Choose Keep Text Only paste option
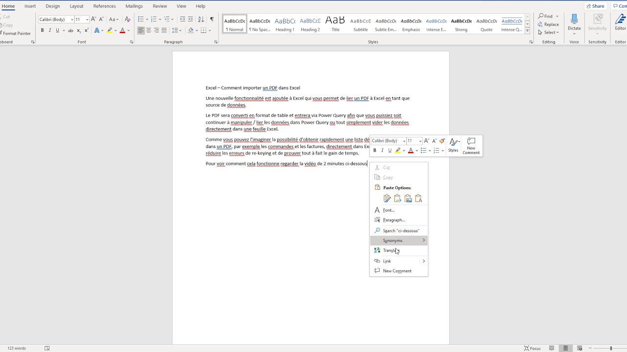This screenshot has height=352, width=627. [x=418, y=198]
